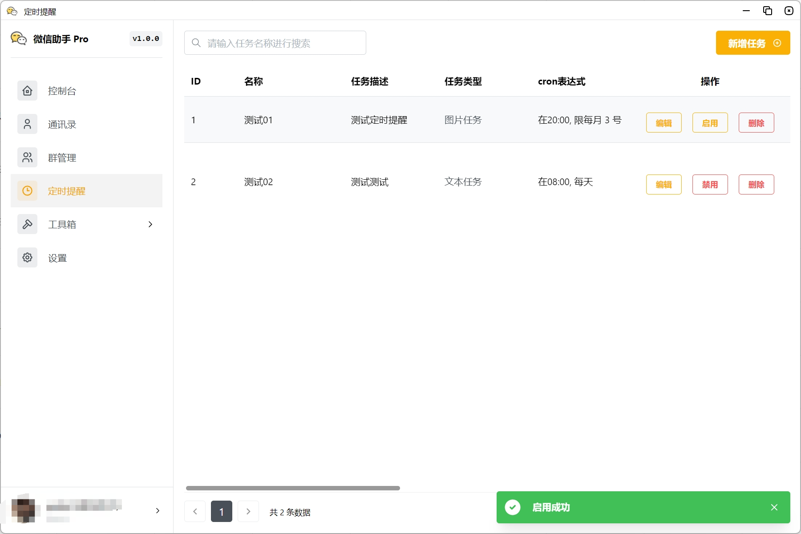Open the 控制台 dashboard icon

[x=27, y=90]
